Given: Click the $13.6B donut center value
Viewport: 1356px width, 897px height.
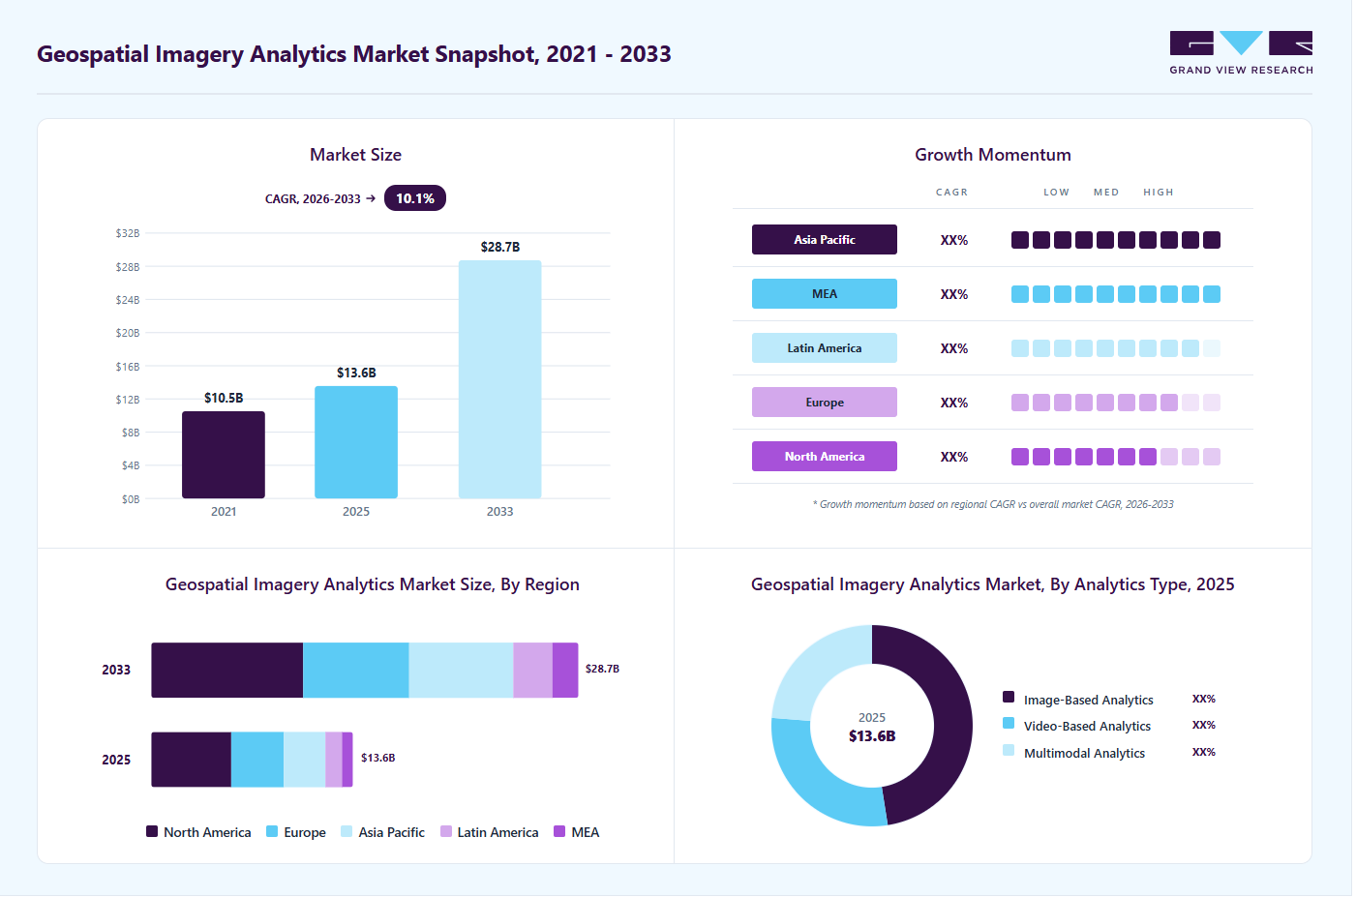Looking at the screenshot, I should coord(872,736).
